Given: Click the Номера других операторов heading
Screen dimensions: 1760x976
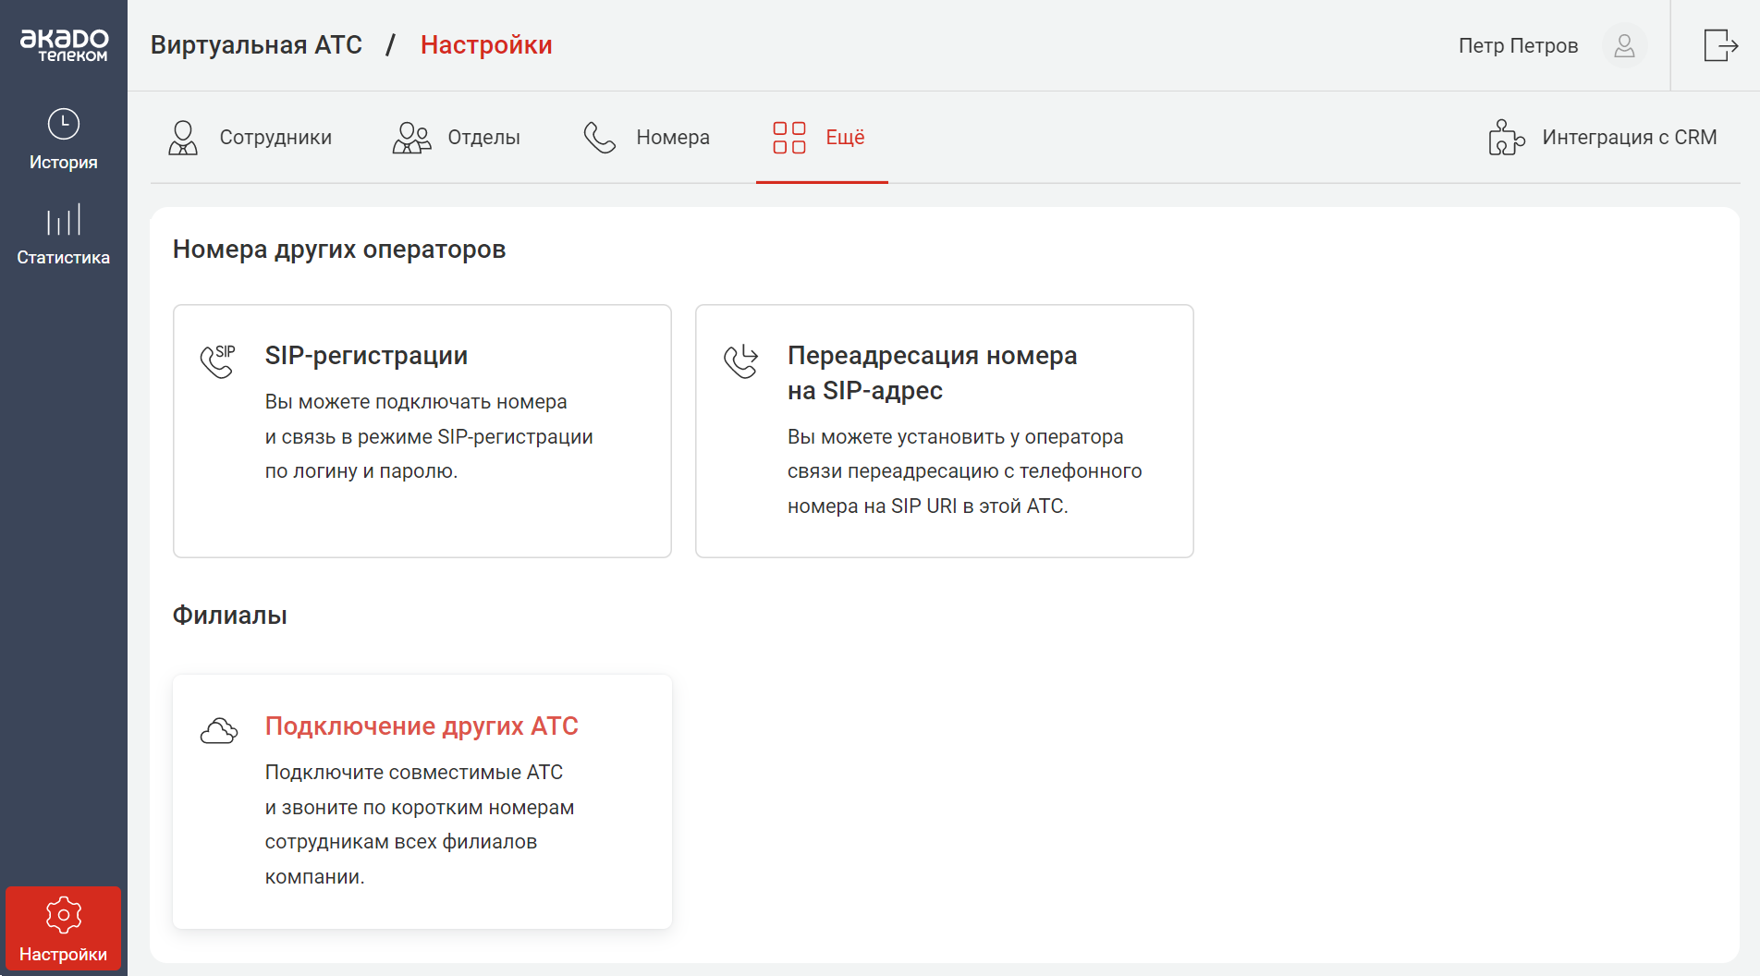Looking at the screenshot, I should [339, 250].
